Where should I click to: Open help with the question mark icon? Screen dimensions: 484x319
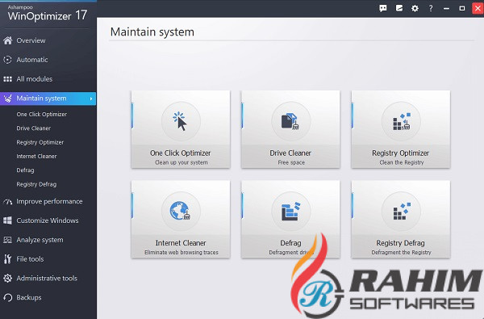coord(431,8)
